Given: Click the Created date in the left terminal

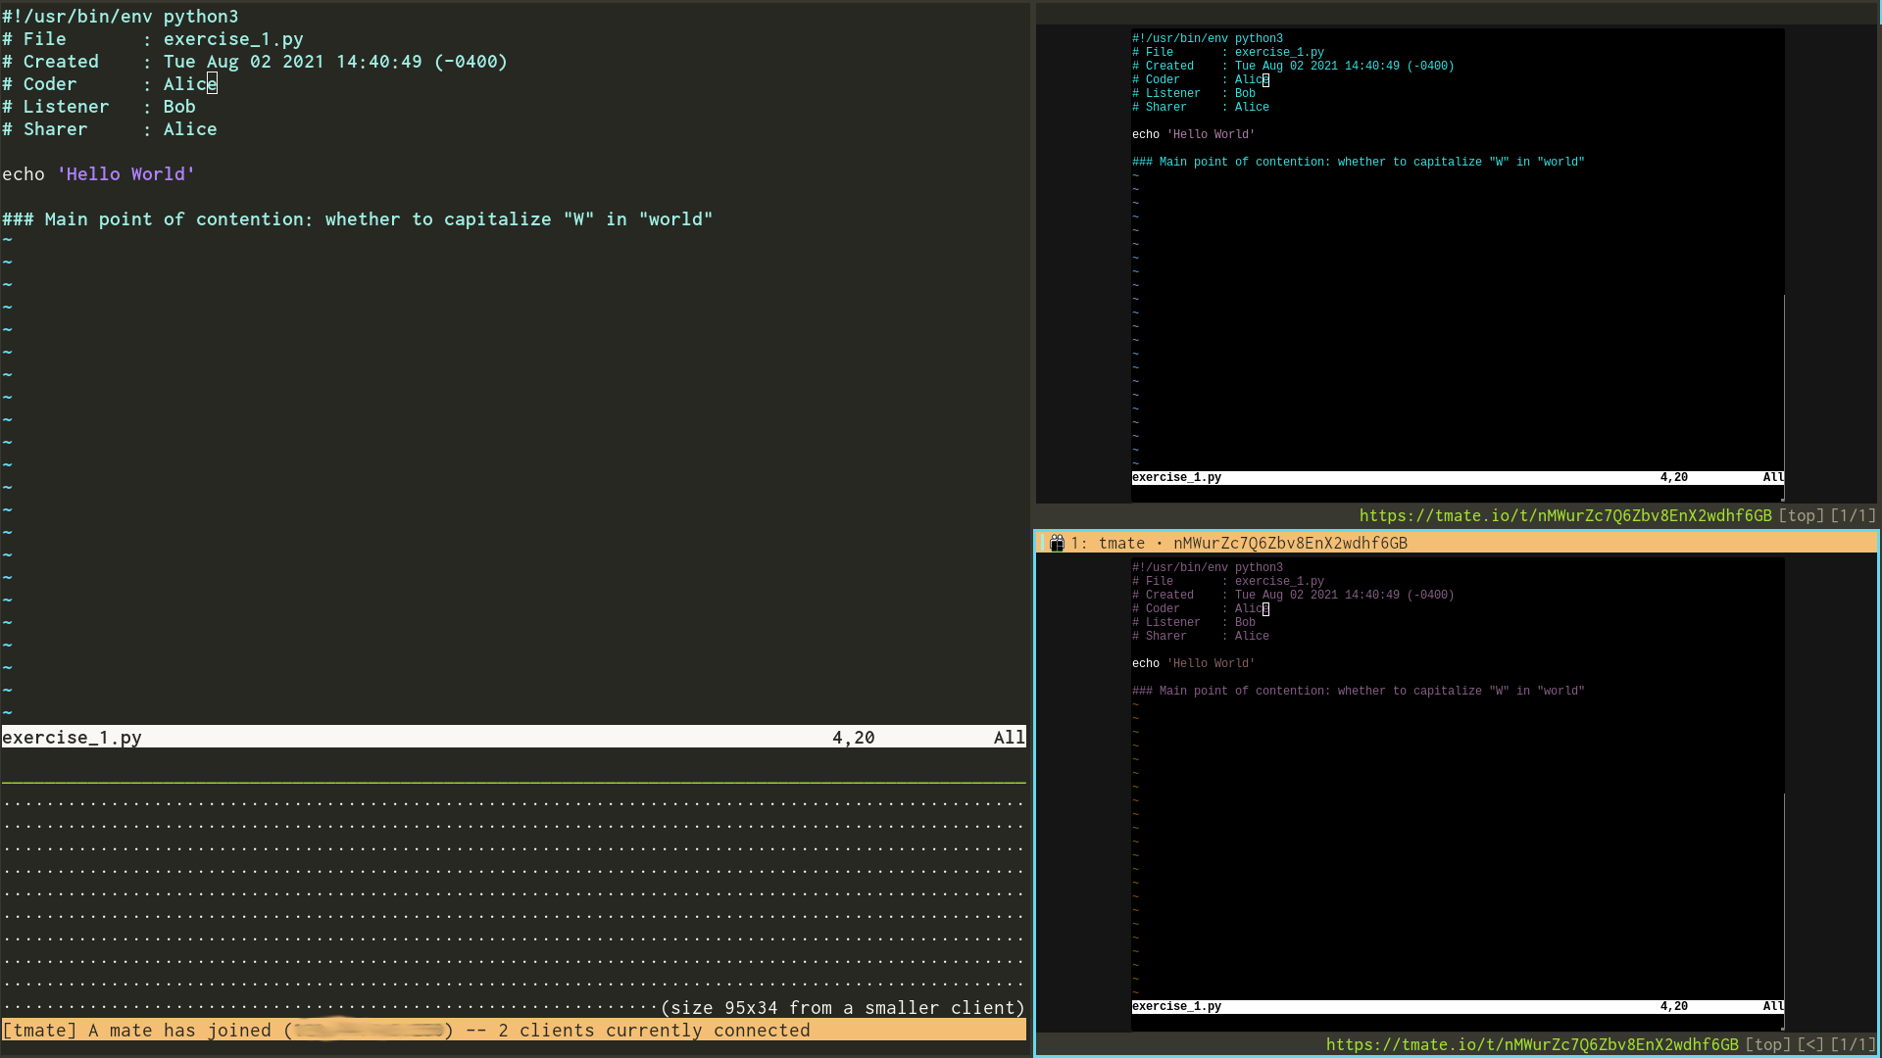Looking at the screenshot, I should tap(335, 62).
